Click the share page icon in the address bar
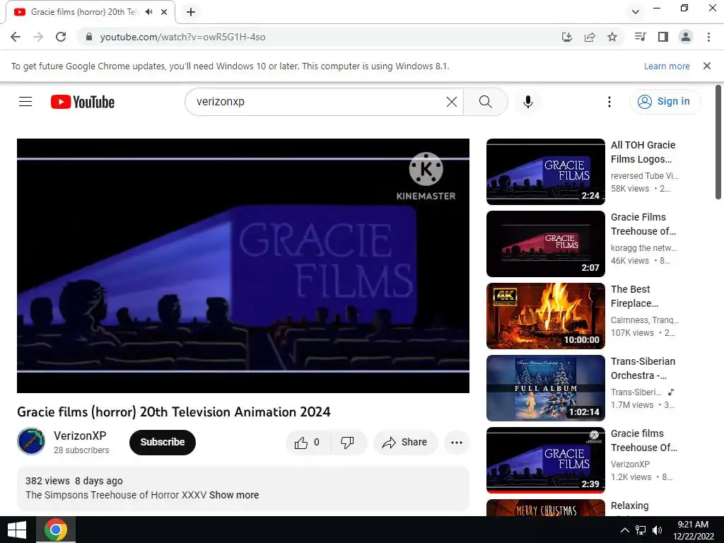Screen dimensions: 724x543 (x=590, y=37)
